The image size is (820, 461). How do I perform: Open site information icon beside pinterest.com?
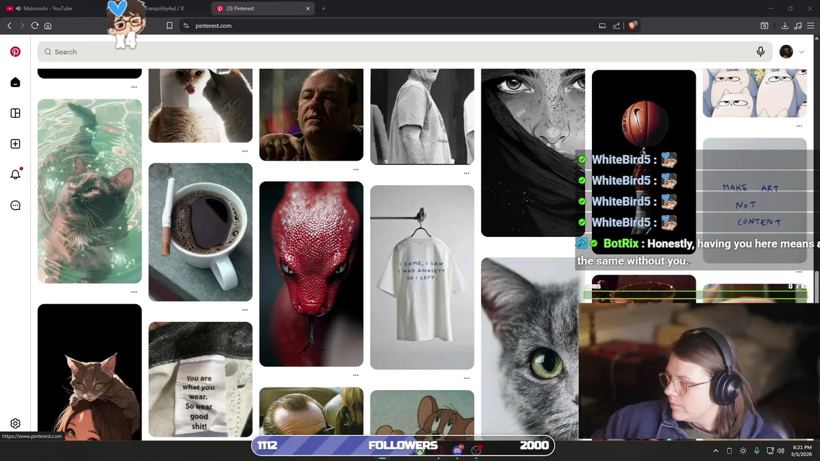186,26
